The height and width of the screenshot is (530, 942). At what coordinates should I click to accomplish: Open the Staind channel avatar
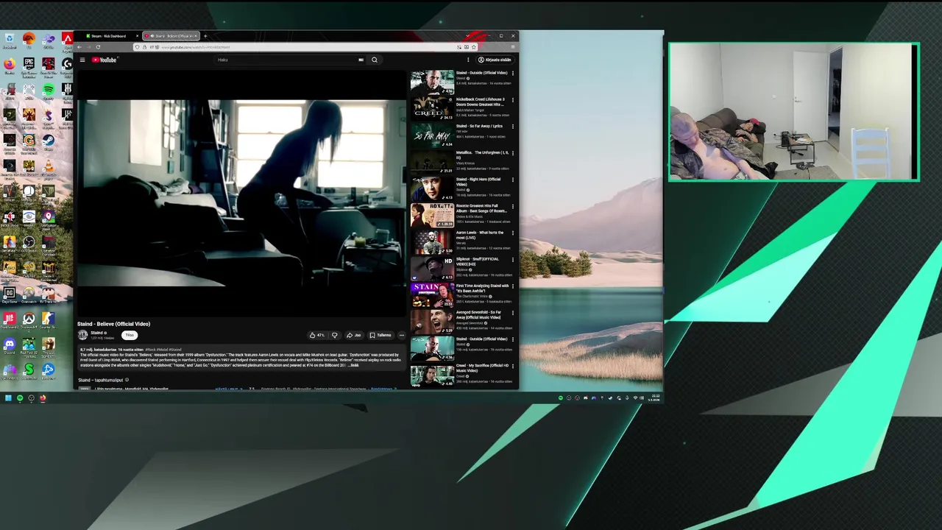82,335
